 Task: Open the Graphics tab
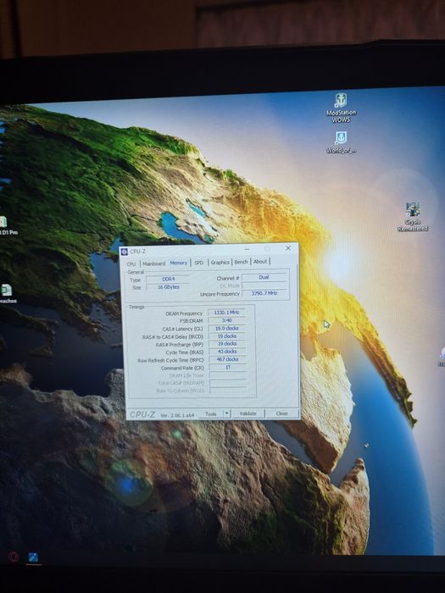(220, 262)
